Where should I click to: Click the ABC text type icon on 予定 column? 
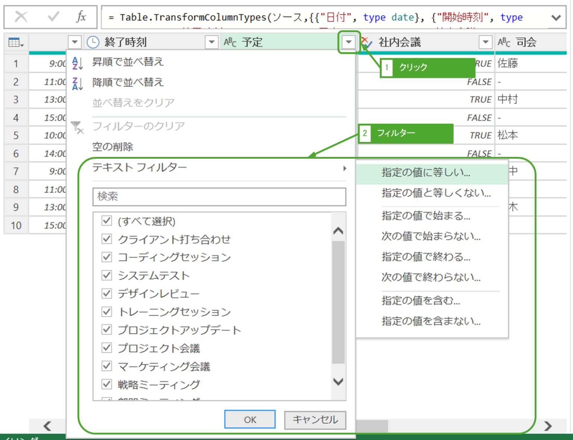click(229, 42)
